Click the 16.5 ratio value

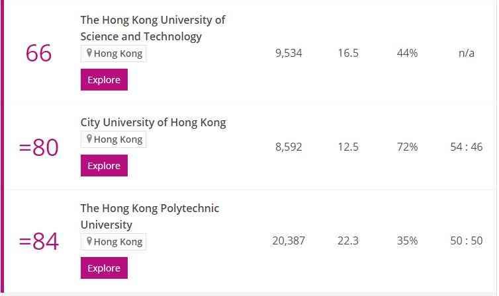[x=348, y=53]
